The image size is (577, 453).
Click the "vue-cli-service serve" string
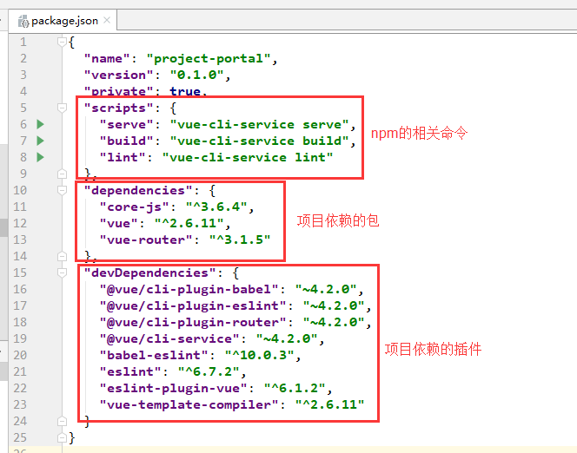pos(260,125)
